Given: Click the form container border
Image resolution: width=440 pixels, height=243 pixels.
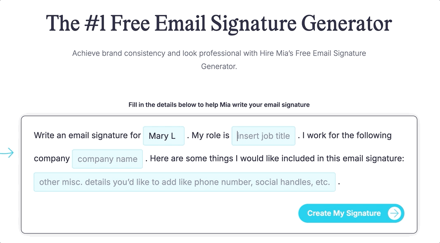Looking at the screenshot, I should click(x=219, y=116).
